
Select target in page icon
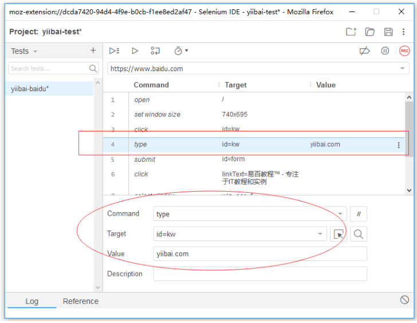coord(339,234)
